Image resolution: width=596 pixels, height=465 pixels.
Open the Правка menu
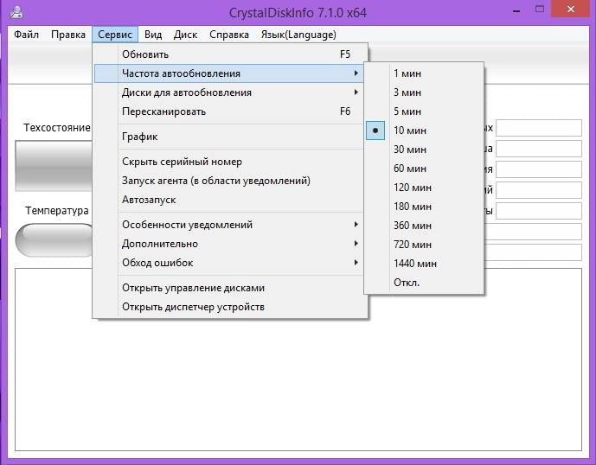[x=68, y=35]
